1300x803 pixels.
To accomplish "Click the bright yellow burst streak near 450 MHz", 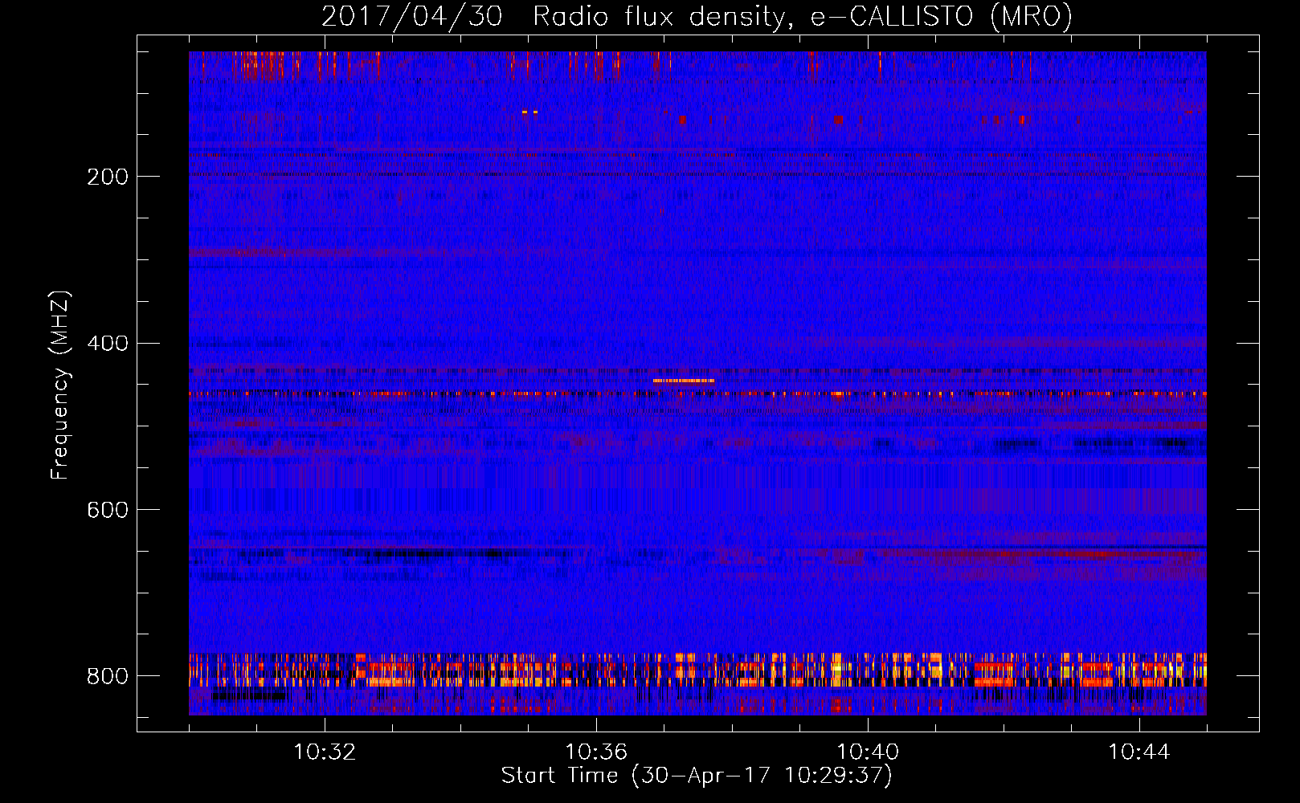I will (684, 381).
